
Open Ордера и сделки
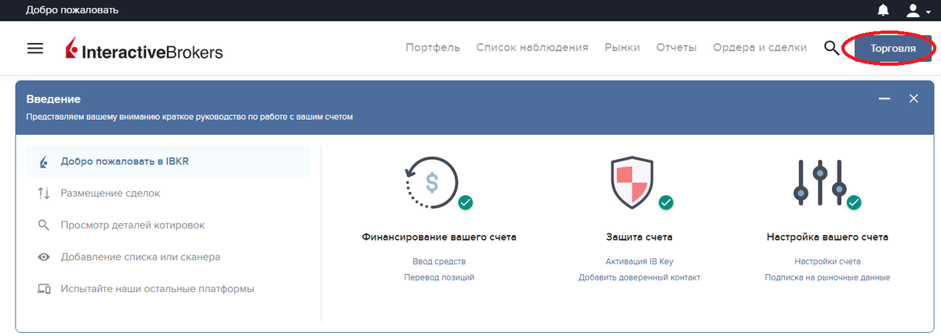760,48
